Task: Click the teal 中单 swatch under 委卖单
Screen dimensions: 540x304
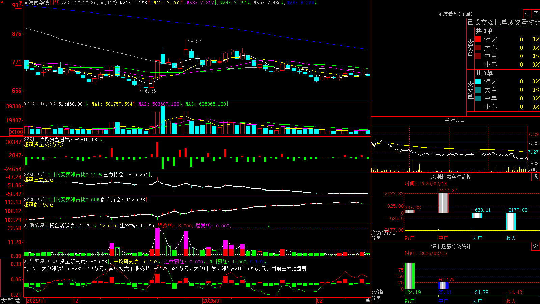Action: point(478,98)
